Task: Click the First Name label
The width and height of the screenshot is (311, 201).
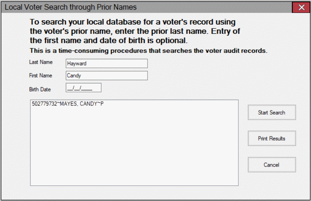Action: pyautogui.click(x=41, y=76)
